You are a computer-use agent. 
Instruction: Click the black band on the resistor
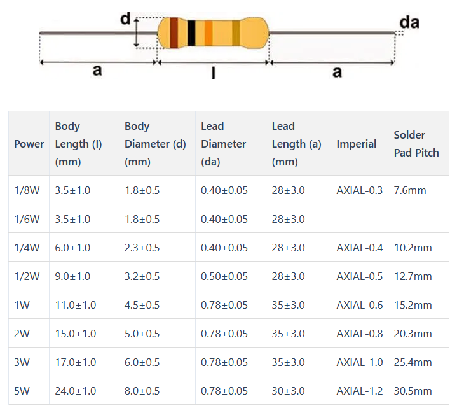[x=191, y=33]
